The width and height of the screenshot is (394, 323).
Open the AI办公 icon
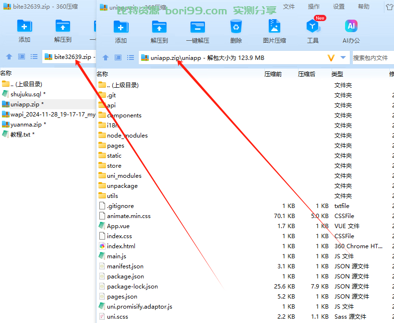[x=351, y=26]
